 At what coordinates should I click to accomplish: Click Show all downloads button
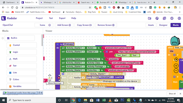click(172, 94)
